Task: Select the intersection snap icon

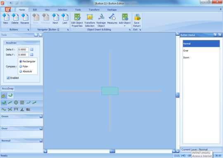Action: (x=10, y=109)
